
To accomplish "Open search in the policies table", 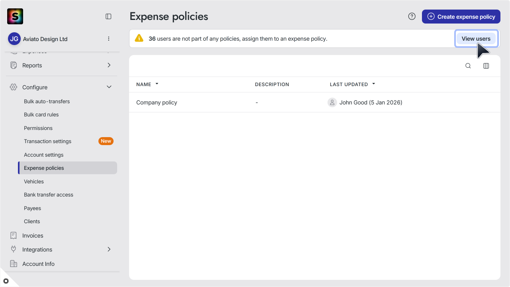I will tap(468, 66).
